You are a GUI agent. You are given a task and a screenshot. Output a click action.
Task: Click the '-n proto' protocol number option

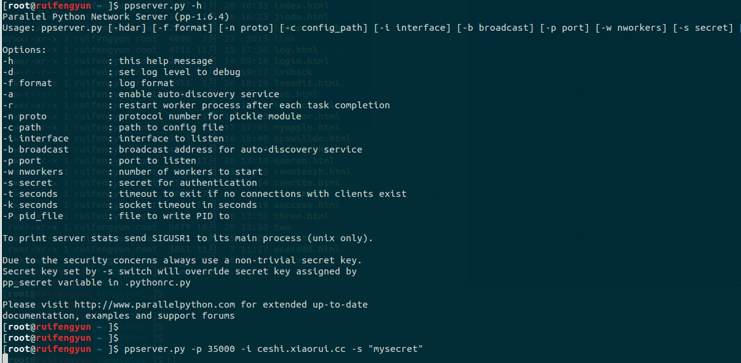click(152, 116)
